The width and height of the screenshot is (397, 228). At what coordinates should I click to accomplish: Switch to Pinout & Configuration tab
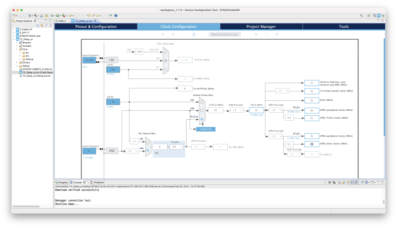click(96, 27)
